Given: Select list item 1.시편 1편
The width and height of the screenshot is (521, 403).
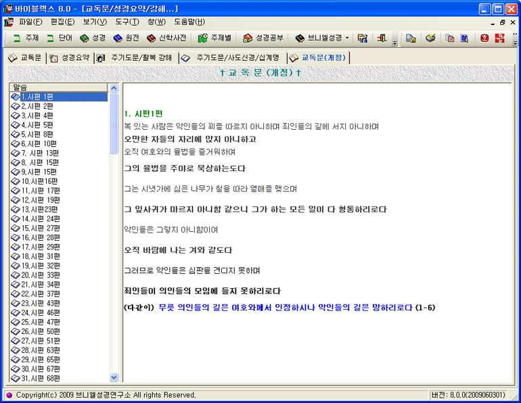Looking at the screenshot, I should pos(58,97).
